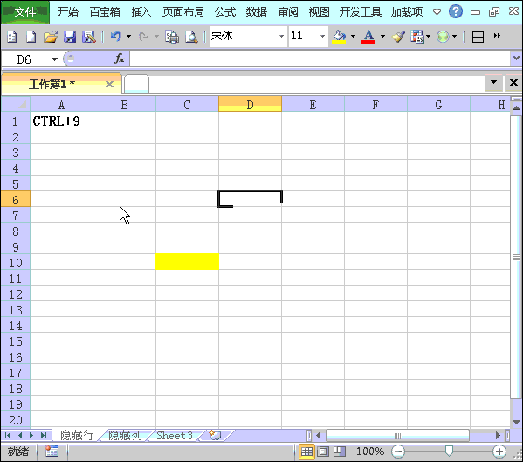Open the 插入 tab

coord(141,12)
